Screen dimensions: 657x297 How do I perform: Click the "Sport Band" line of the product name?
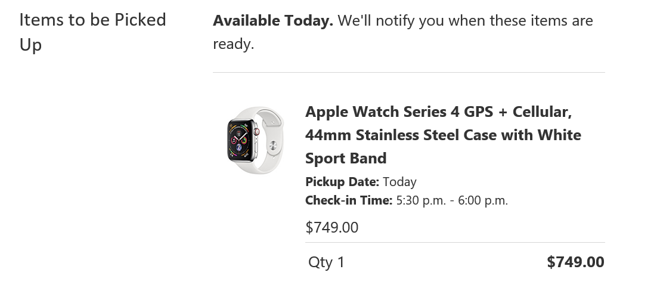(346, 158)
